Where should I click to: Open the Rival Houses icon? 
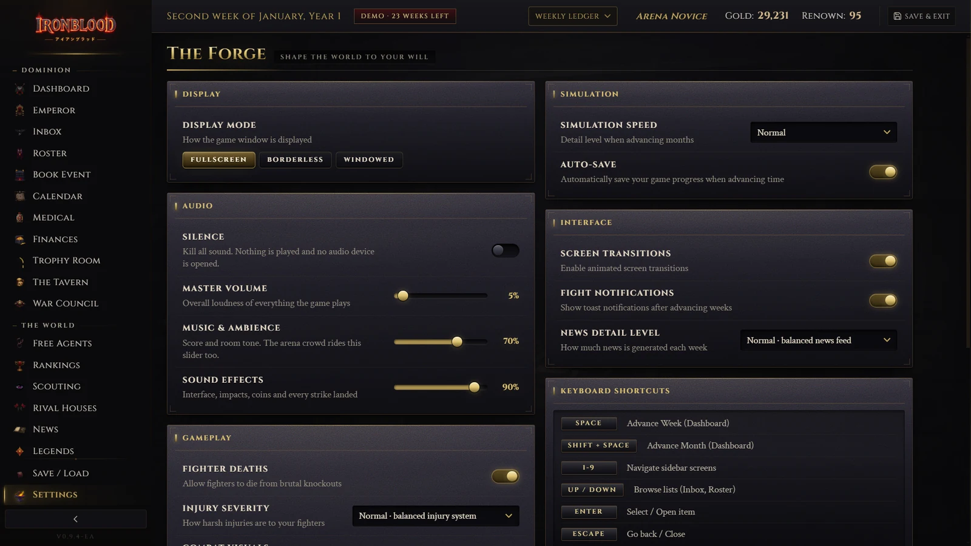(20, 408)
